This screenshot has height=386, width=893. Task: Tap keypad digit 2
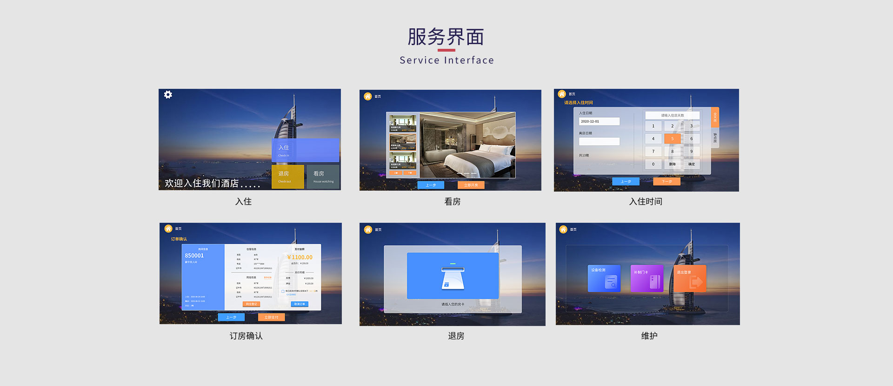tap(672, 126)
